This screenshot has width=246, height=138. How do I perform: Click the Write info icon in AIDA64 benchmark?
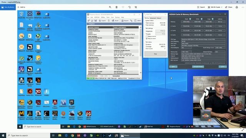click(x=201, y=19)
